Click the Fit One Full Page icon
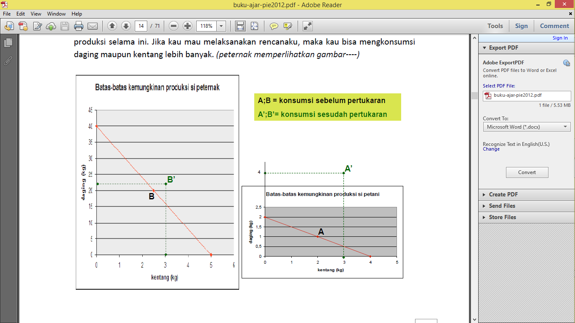The height and width of the screenshot is (323, 575). tap(254, 26)
